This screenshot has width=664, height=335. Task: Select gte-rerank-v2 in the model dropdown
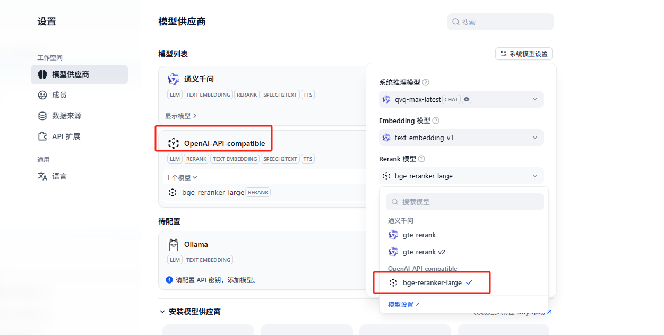click(x=464, y=252)
